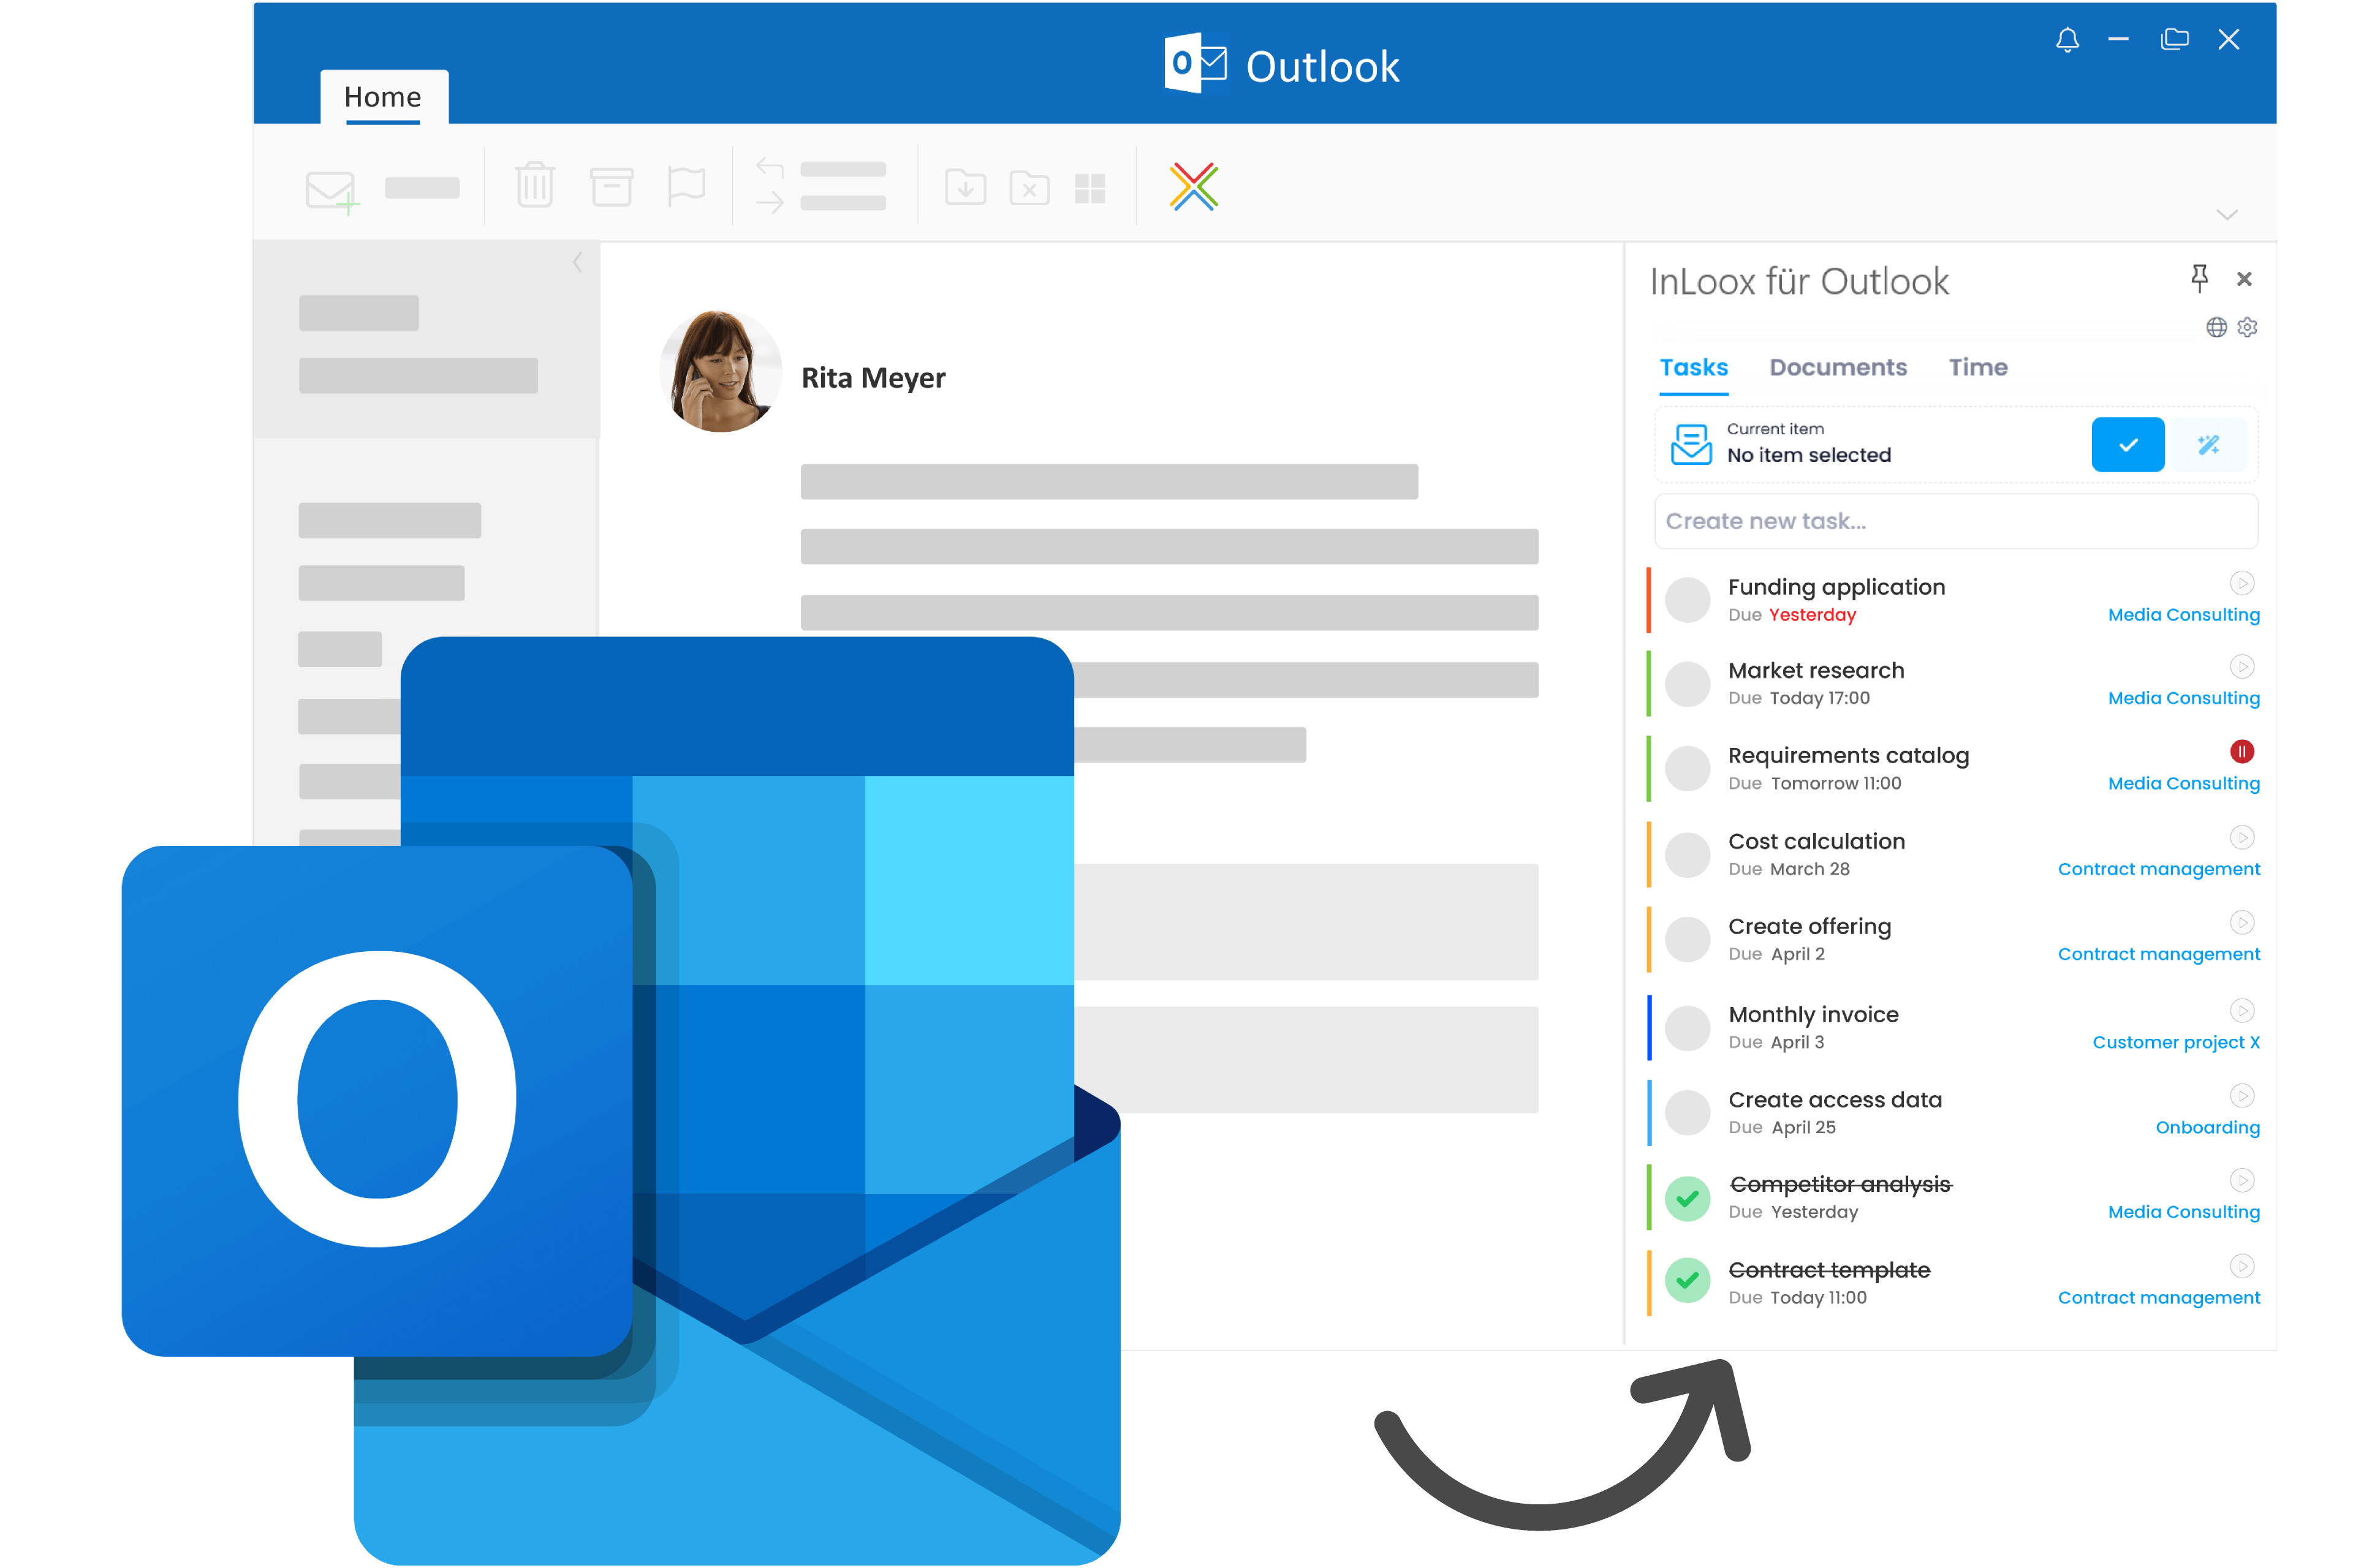
Task: Click the New Email envelope icon
Action: click(x=331, y=191)
